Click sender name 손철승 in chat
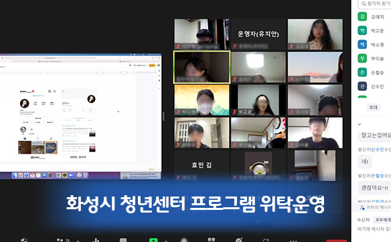The width and height of the screenshot is (391, 242). [x=378, y=176]
